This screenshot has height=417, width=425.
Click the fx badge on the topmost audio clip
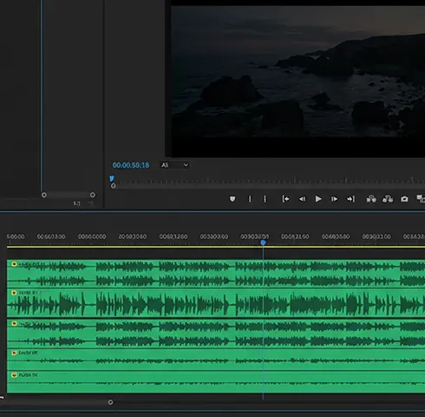coord(14,264)
